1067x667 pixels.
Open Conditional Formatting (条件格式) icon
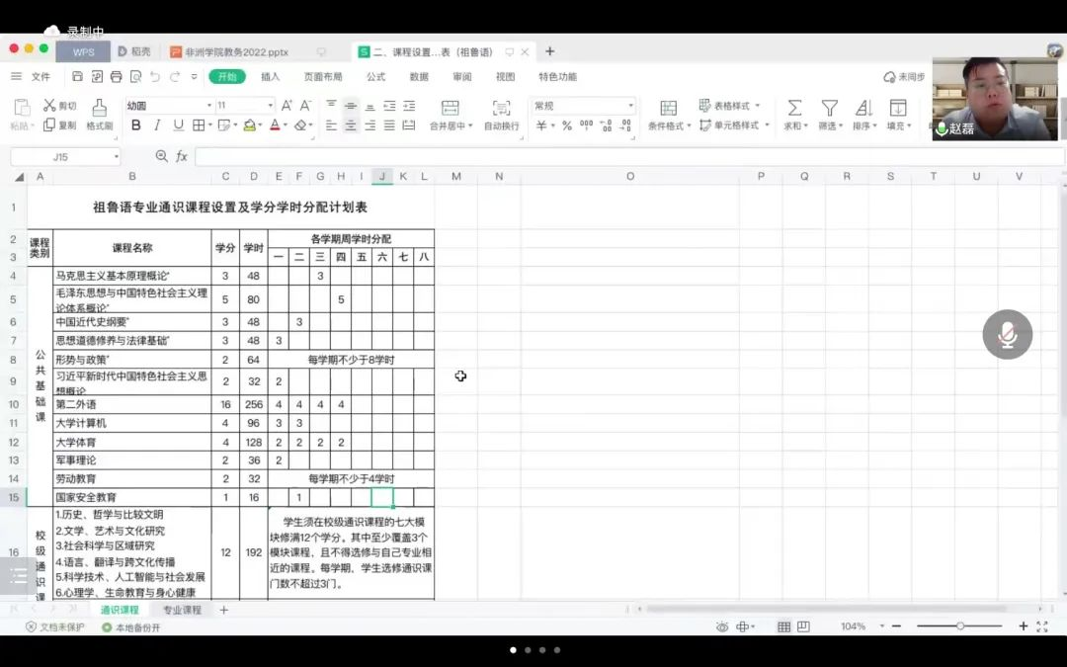pos(668,108)
